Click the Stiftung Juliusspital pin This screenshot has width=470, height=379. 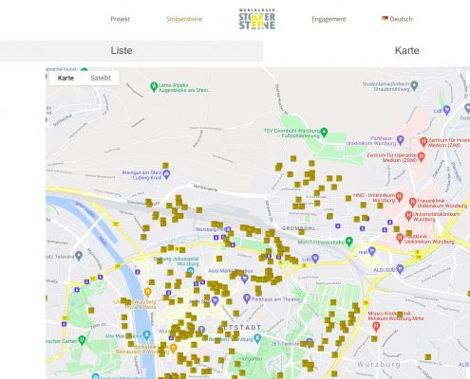(x=190, y=271)
